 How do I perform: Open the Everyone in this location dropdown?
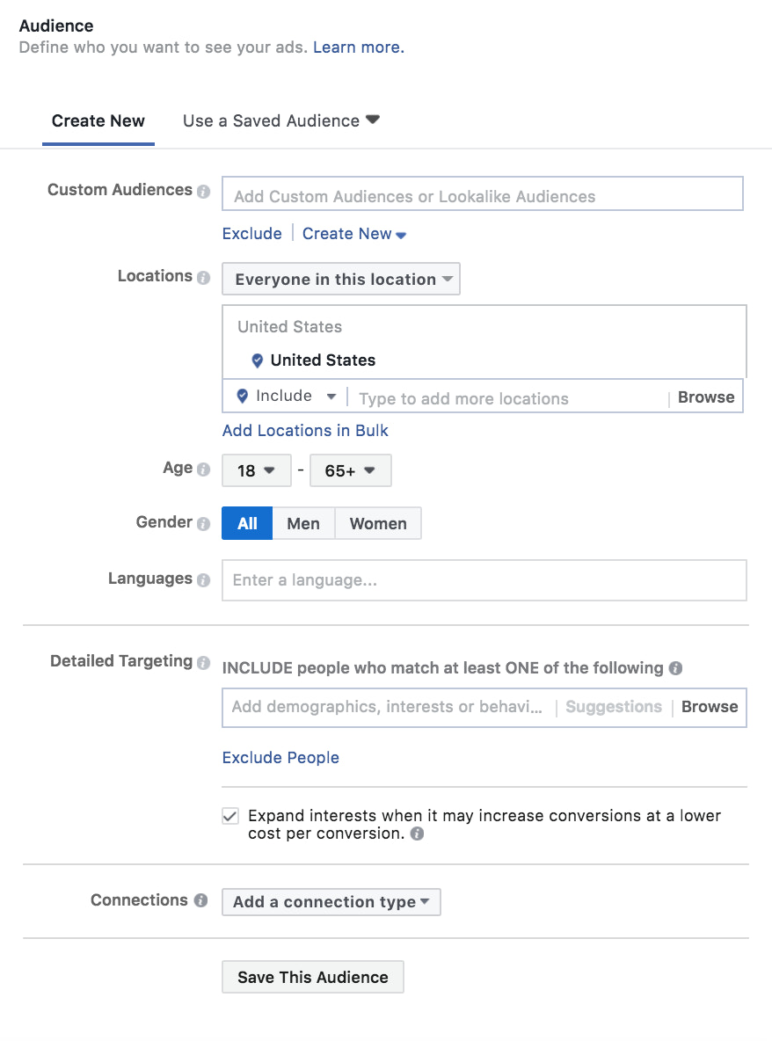click(340, 279)
